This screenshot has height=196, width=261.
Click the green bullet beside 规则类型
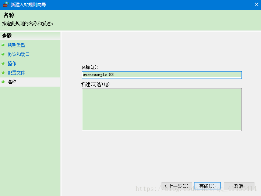(x=3, y=45)
